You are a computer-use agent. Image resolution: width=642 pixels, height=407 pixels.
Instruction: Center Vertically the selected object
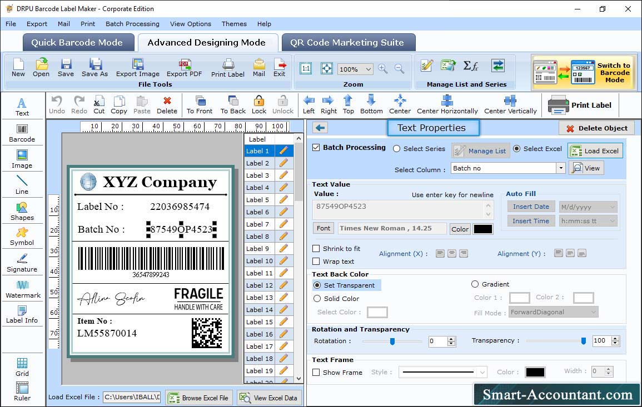click(510, 105)
